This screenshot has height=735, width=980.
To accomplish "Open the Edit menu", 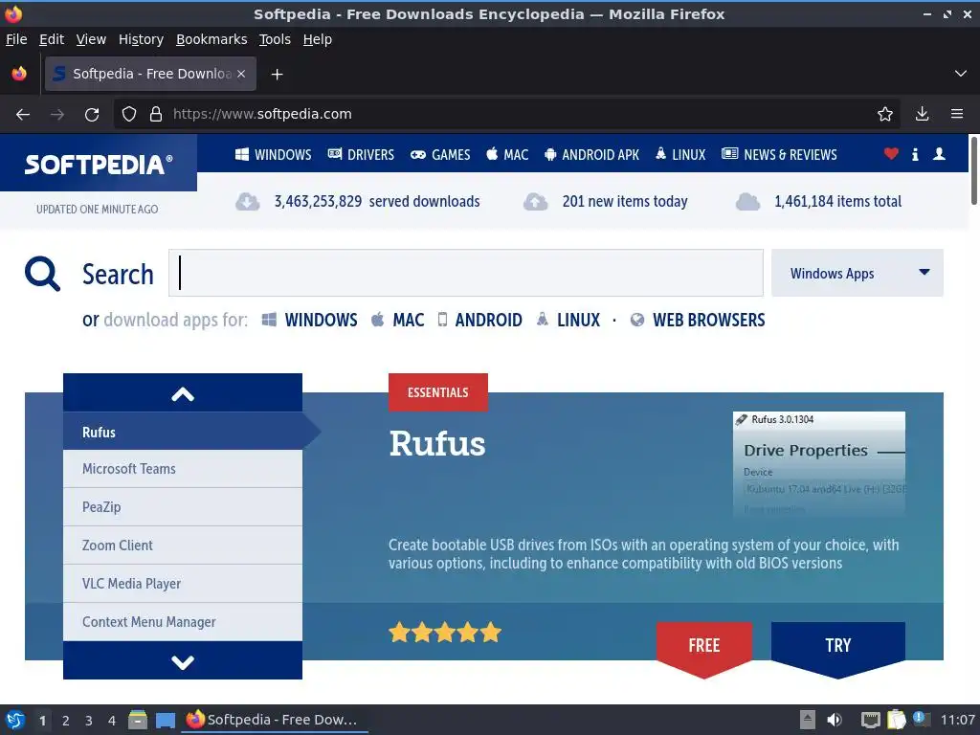I will click(x=52, y=39).
